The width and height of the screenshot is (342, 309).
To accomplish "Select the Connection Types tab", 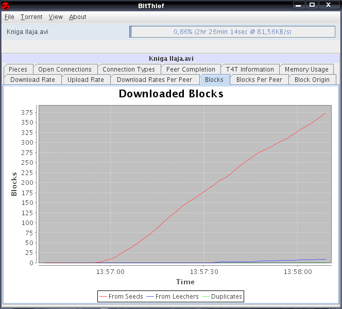I will click(129, 70).
